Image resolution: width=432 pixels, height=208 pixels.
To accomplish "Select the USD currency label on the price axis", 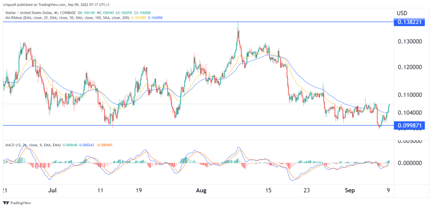I will pos(402,13).
